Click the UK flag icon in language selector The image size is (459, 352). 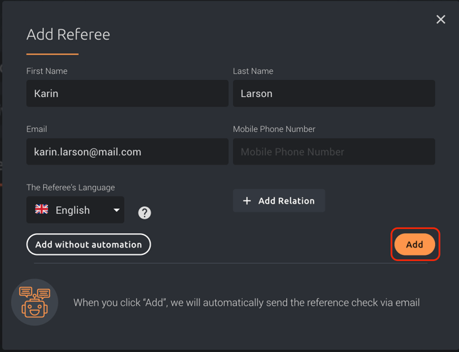(x=42, y=209)
